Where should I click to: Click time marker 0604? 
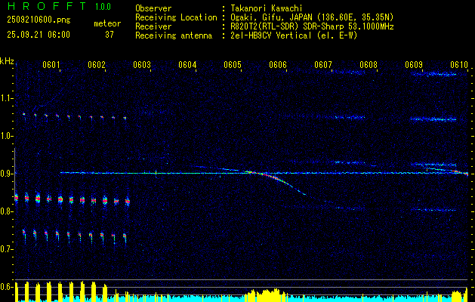pos(187,64)
